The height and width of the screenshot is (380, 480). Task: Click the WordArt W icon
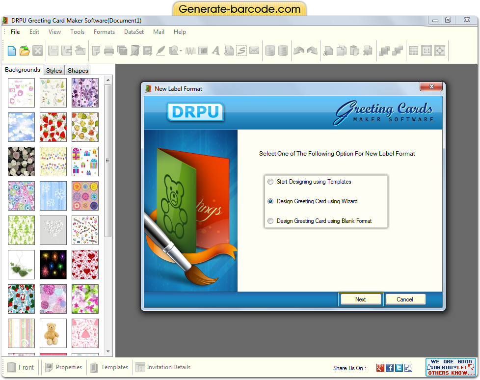pos(190,51)
